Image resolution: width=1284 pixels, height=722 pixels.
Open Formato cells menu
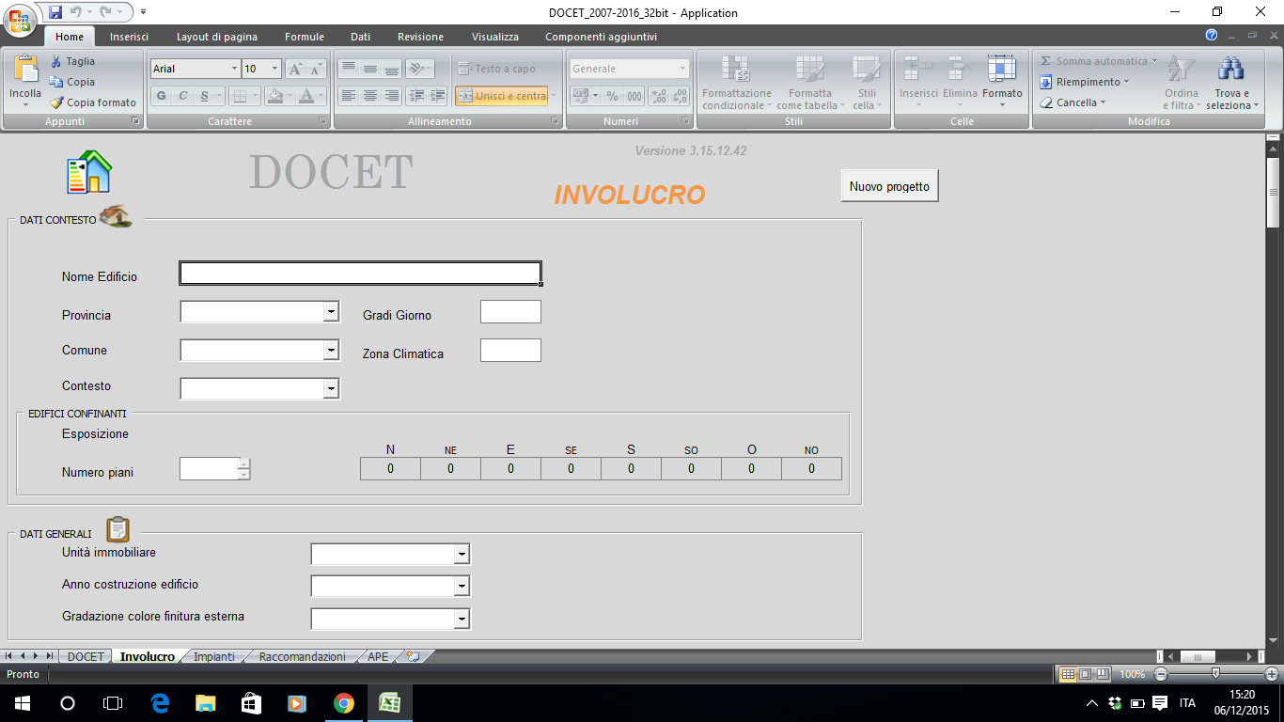tap(1002, 82)
